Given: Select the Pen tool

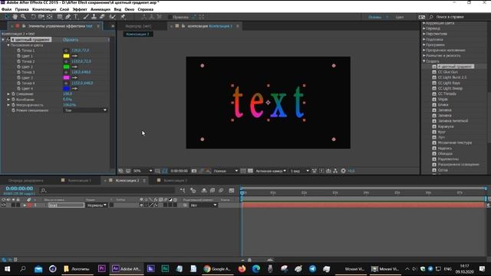Looking at the screenshot, I should tap(68, 17).
